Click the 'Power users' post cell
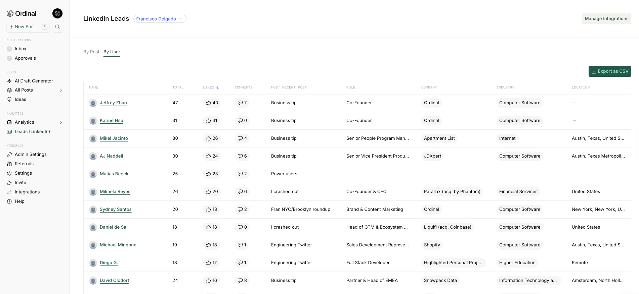The height and width of the screenshot is (294, 639). tap(284, 174)
